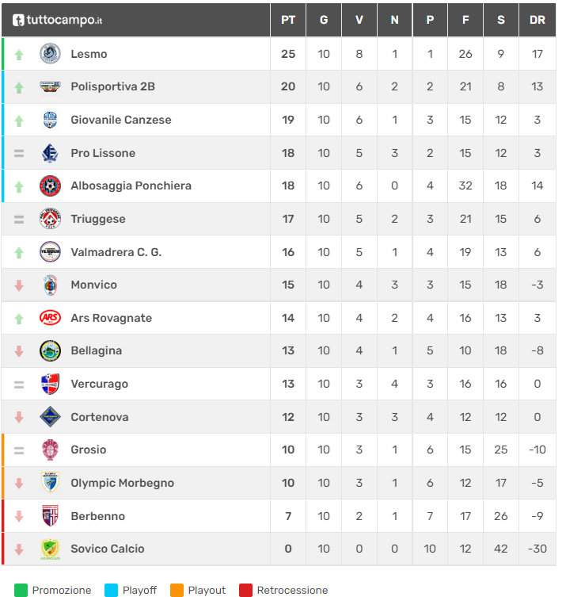Sort by the PT column header
Viewport: 566px width, 597px height.
coord(288,20)
